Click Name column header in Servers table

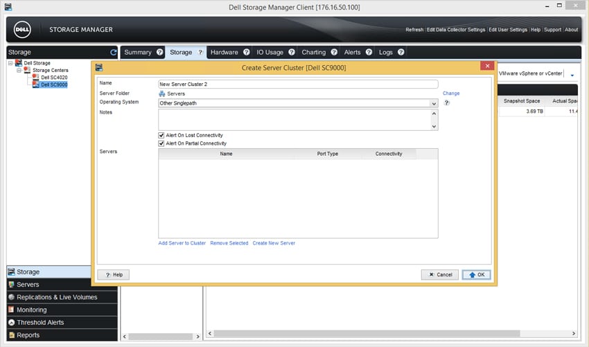coord(226,154)
